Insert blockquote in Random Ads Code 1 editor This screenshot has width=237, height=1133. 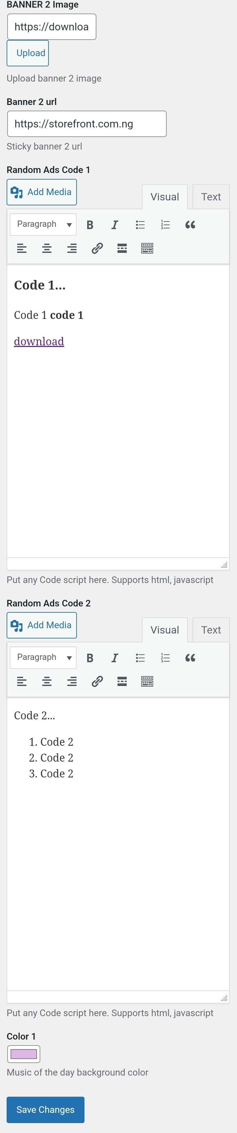point(190,225)
